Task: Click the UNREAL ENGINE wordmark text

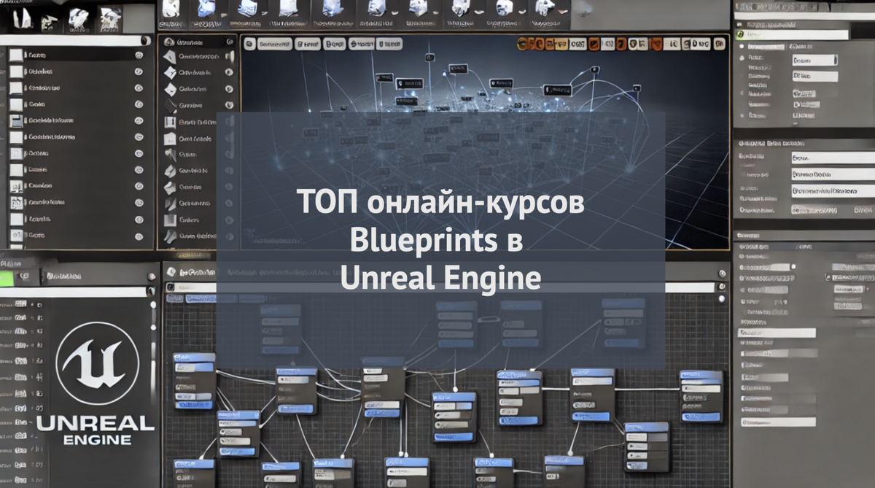Action: tap(96, 430)
